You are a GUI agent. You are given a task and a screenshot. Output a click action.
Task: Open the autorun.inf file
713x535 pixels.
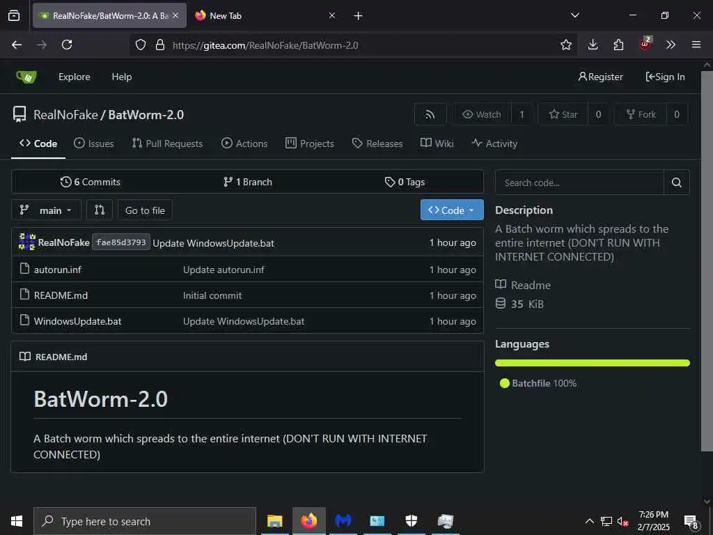[x=58, y=270]
